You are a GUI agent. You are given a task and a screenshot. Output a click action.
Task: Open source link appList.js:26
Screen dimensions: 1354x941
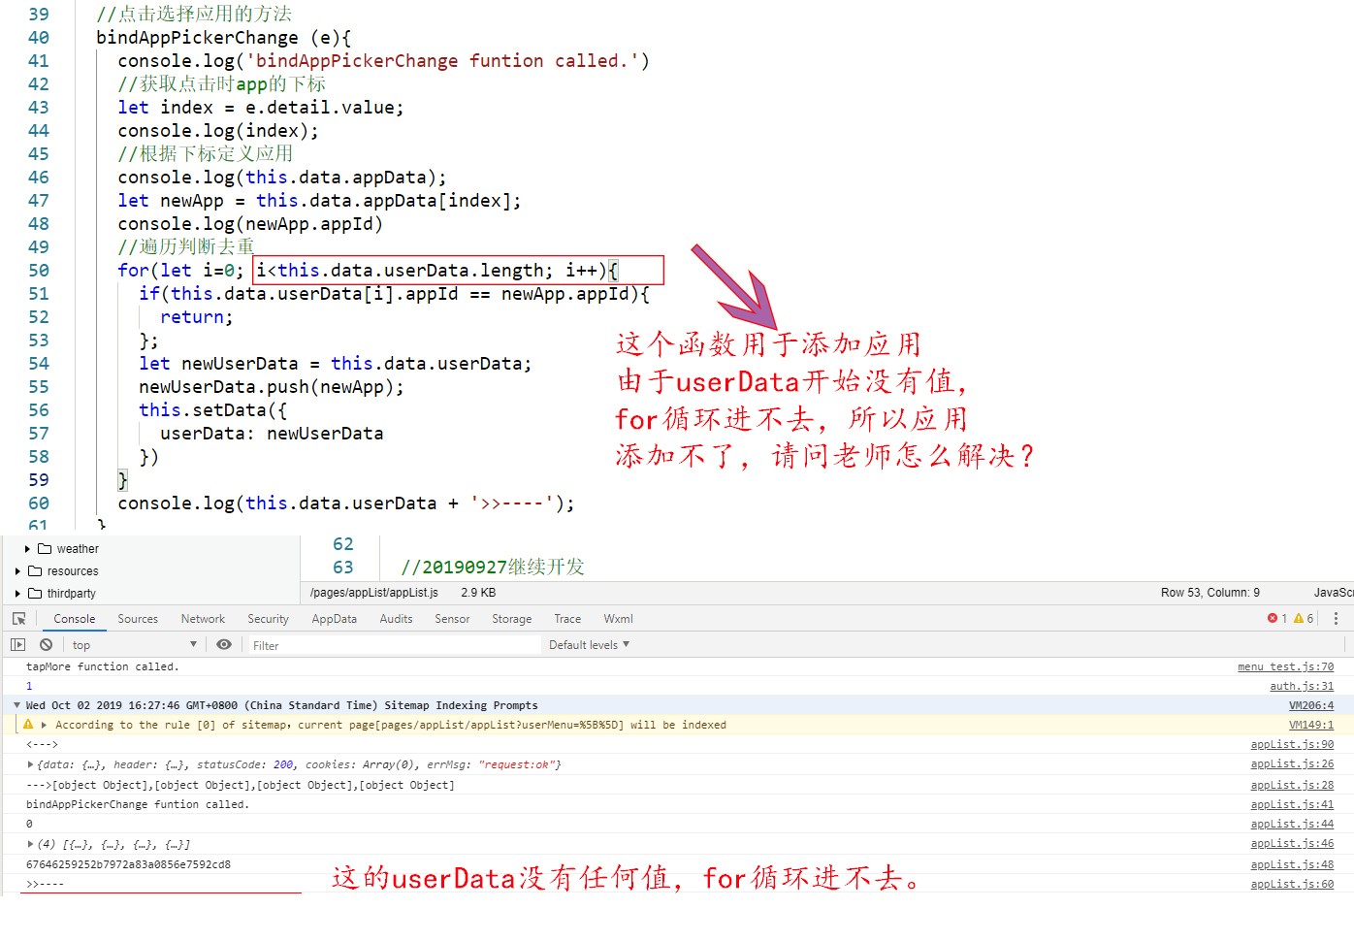pos(1292,764)
